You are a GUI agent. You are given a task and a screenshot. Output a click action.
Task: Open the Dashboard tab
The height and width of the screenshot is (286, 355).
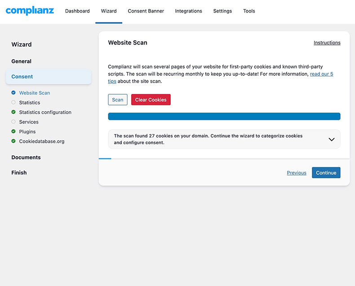click(77, 11)
